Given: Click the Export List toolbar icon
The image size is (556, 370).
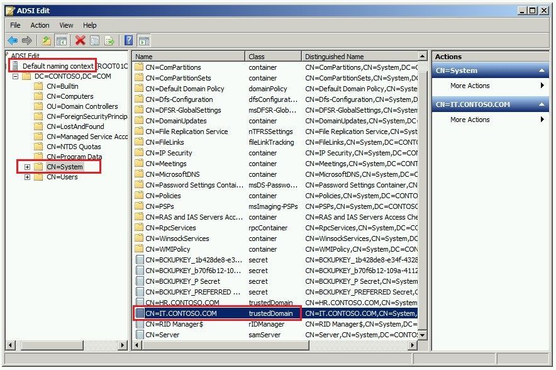Looking at the screenshot, I should pos(109,40).
